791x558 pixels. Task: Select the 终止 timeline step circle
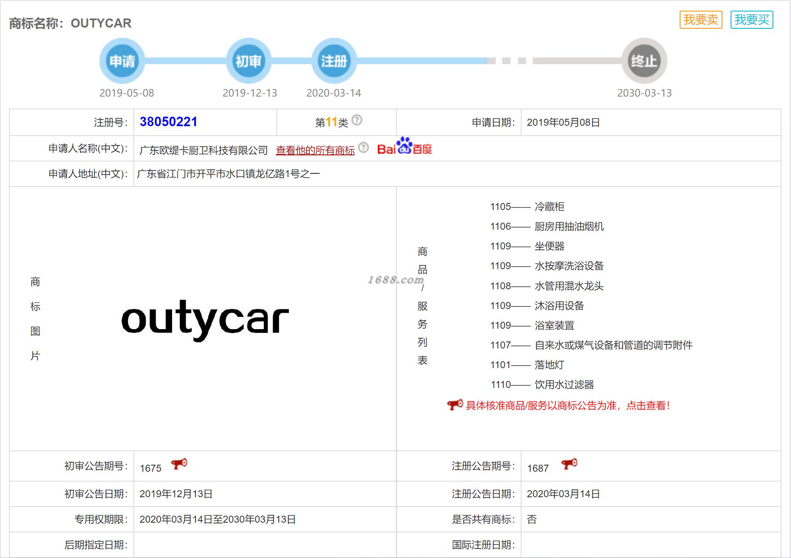(644, 61)
